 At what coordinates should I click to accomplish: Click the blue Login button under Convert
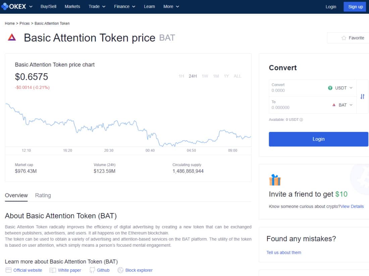pos(318,139)
